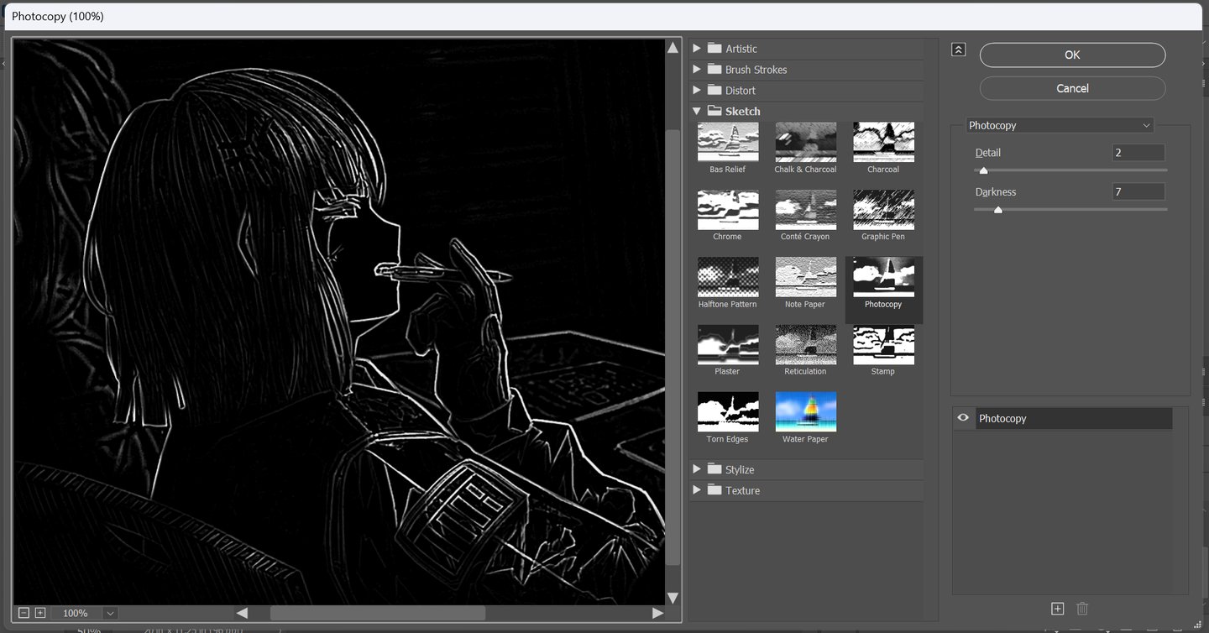Screen dimensions: 1209x633
Task: Click the preview scroll right arrow
Action: click(657, 614)
